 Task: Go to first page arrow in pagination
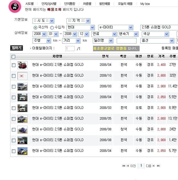(x=124, y=166)
